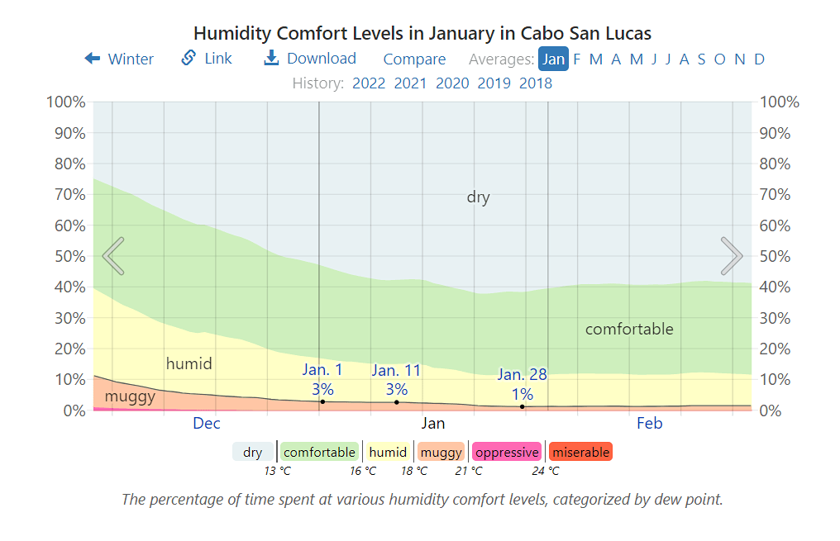The width and height of the screenshot is (840, 541).
Task: Select the F month toggle in Averages
Action: (x=577, y=59)
